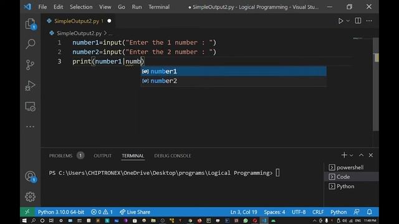
Task: Select the powershell terminal instance
Action: (x=351, y=167)
